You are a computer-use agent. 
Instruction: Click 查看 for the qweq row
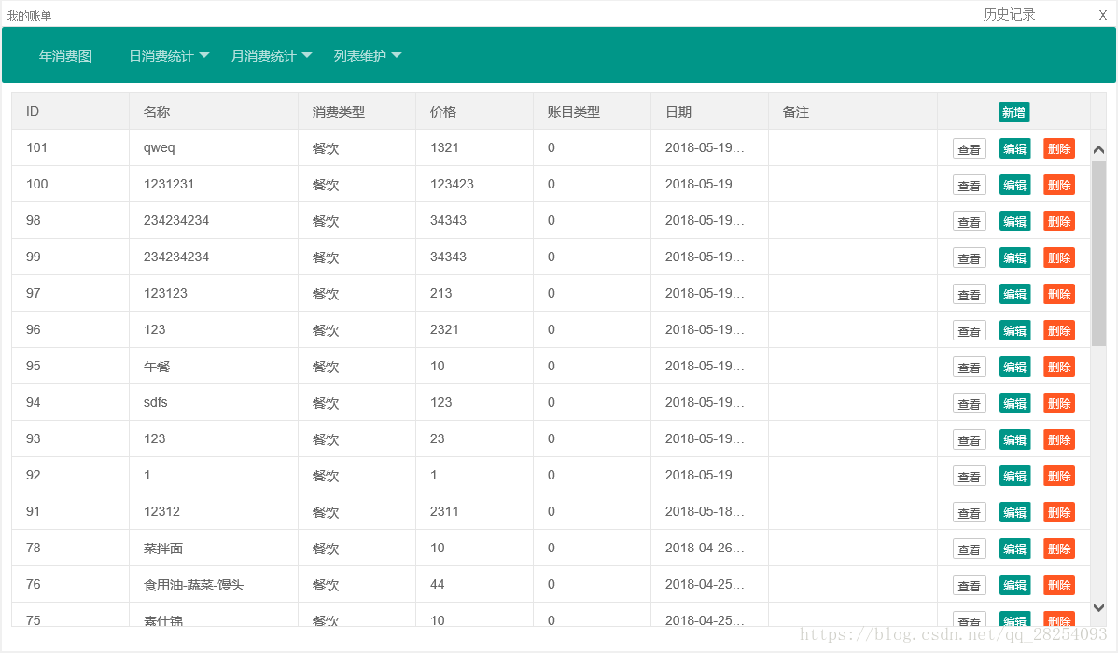point(969,148)
